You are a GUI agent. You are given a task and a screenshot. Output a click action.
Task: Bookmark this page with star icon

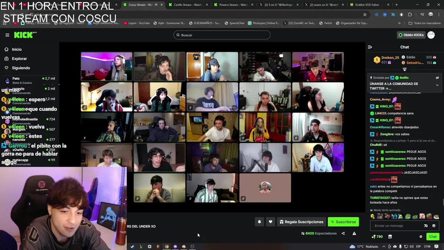coord(365,15)
